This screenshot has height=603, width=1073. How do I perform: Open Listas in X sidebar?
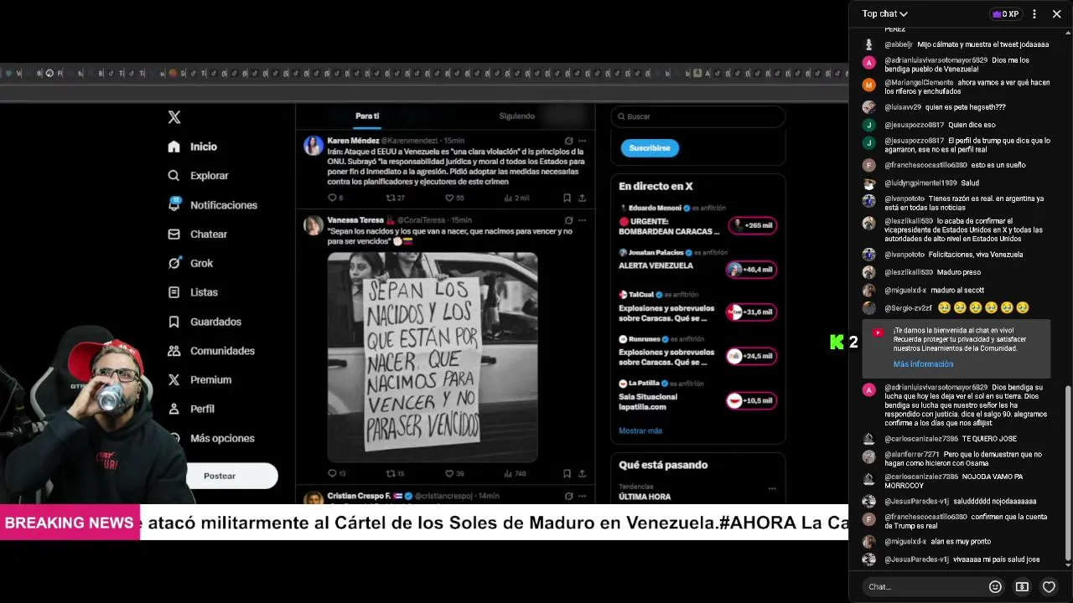pos(192,292)
